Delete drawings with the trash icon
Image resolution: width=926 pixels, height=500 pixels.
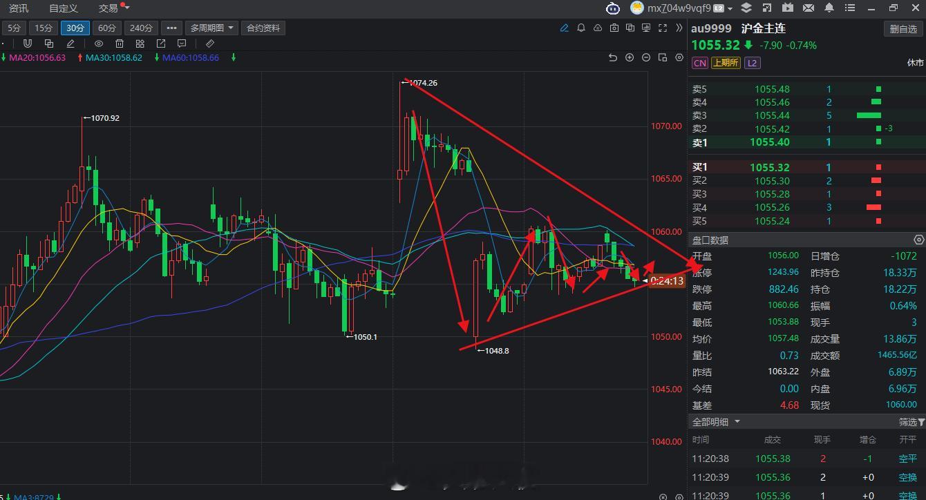120,44
